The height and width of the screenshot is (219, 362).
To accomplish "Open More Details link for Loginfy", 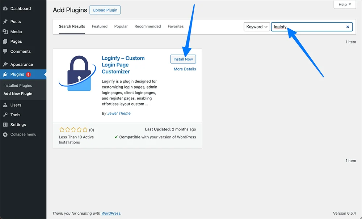I will click(x=185, y=69).
